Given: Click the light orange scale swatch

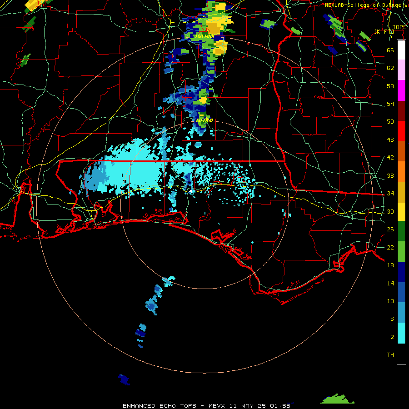Looking at the screenshot, I should coord(401,172).
